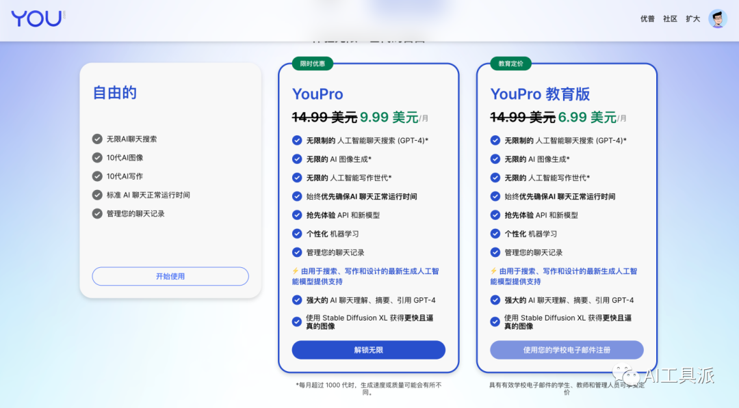Click the struck-through 14.99 美元 in YouPro card
Image resolution: width=739 pixels, height=408 pixels.
(325, 117)
